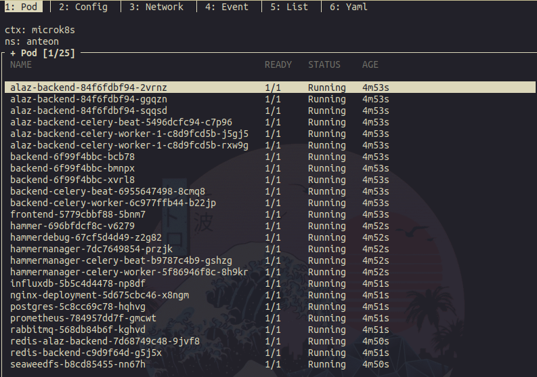The width and height of the screenshot is (537, 377).
Task: Select pod rabbitmq-568db84b6f-kghvd
Action: click(270, 330)
